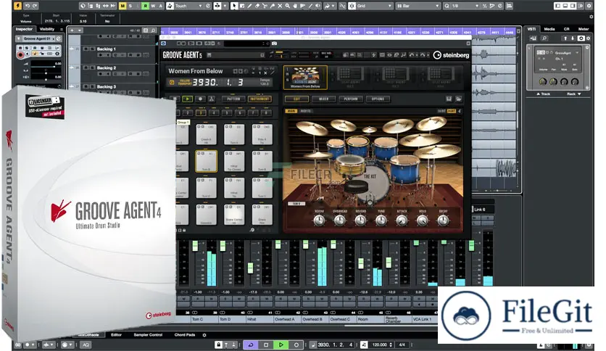
Task: Open the Groove Agent MIXER page
Action: point(323,99)
